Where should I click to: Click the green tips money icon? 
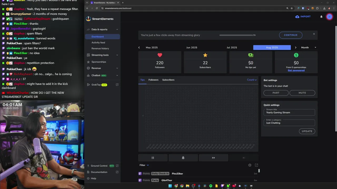coord(251,55)
